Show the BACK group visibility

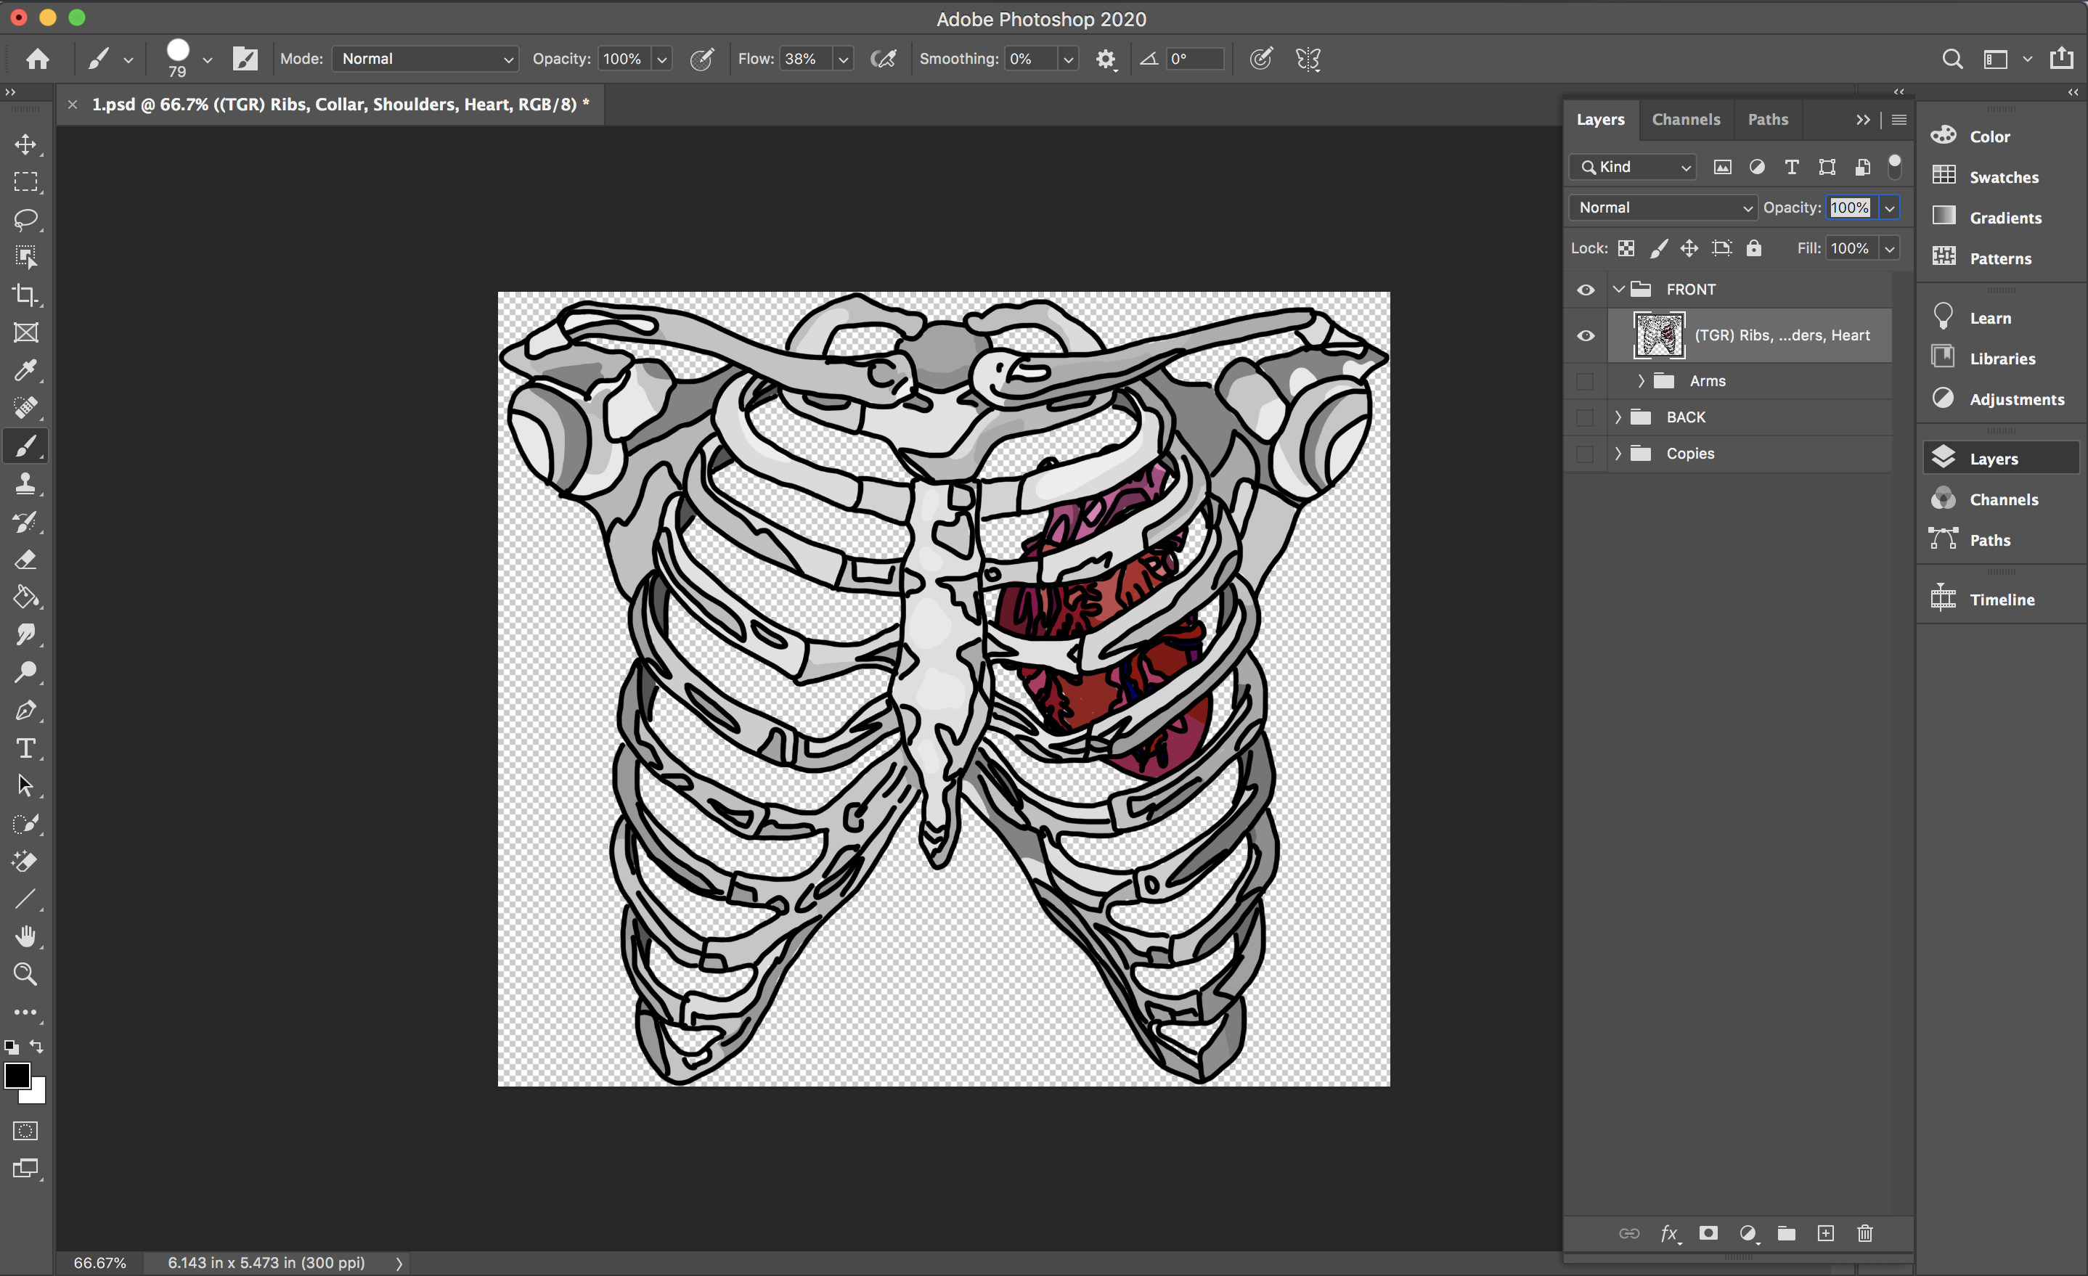(1586, 417)
